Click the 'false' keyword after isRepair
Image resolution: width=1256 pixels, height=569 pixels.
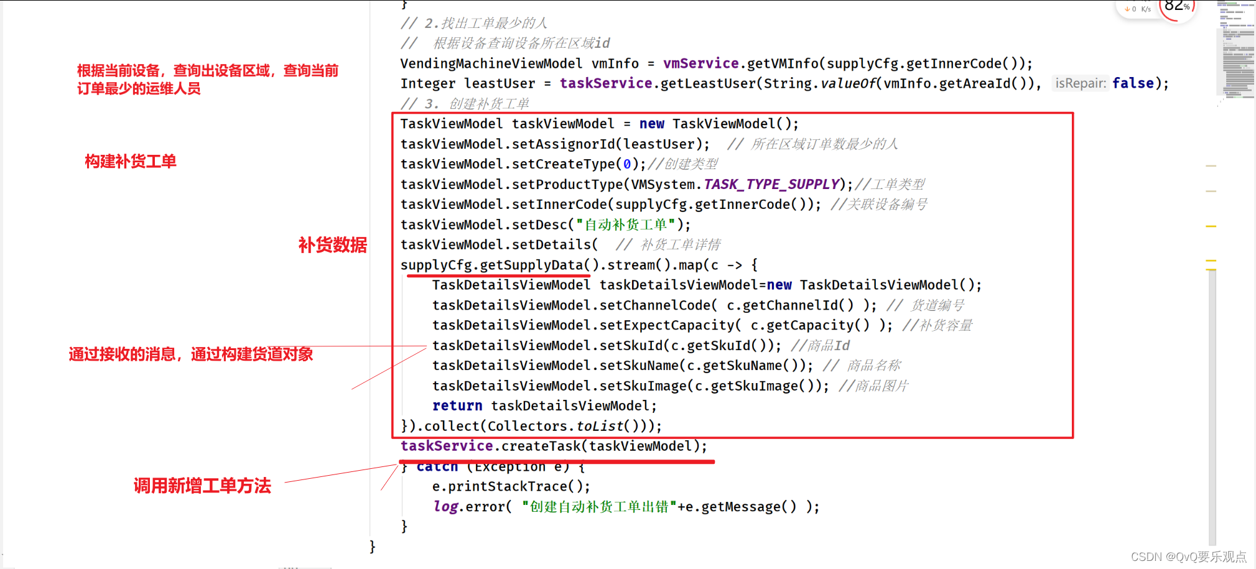[1133, 83]
